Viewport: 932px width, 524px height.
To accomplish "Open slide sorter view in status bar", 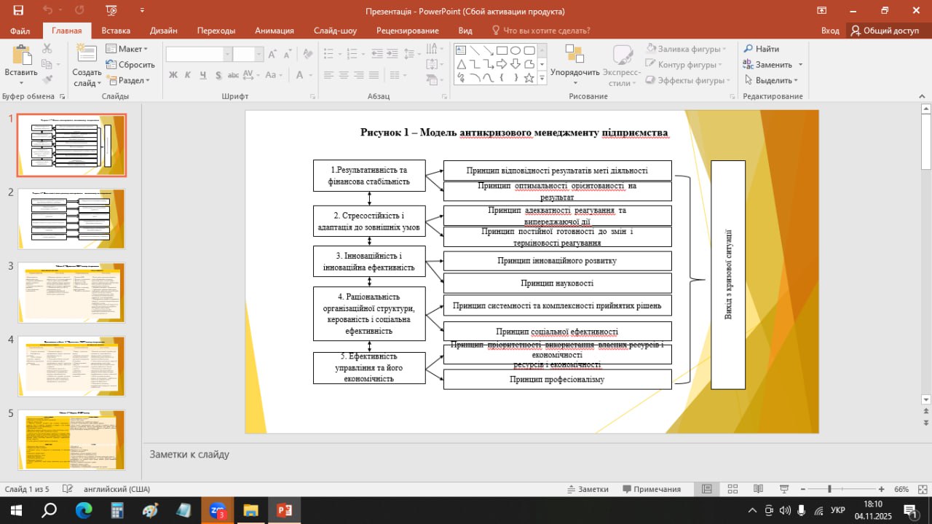I will [x=732, y=489].
